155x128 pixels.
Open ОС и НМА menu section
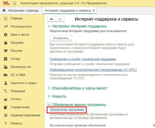point(18,75)
